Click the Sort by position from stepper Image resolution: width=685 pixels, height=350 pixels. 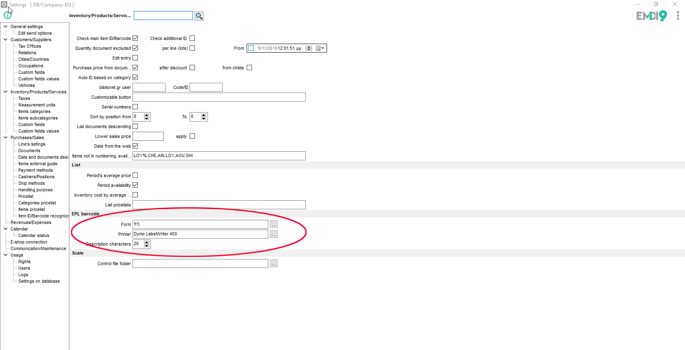click(x=147, y=117)
